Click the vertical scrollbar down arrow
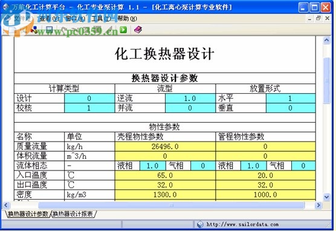 pos(326,197)
